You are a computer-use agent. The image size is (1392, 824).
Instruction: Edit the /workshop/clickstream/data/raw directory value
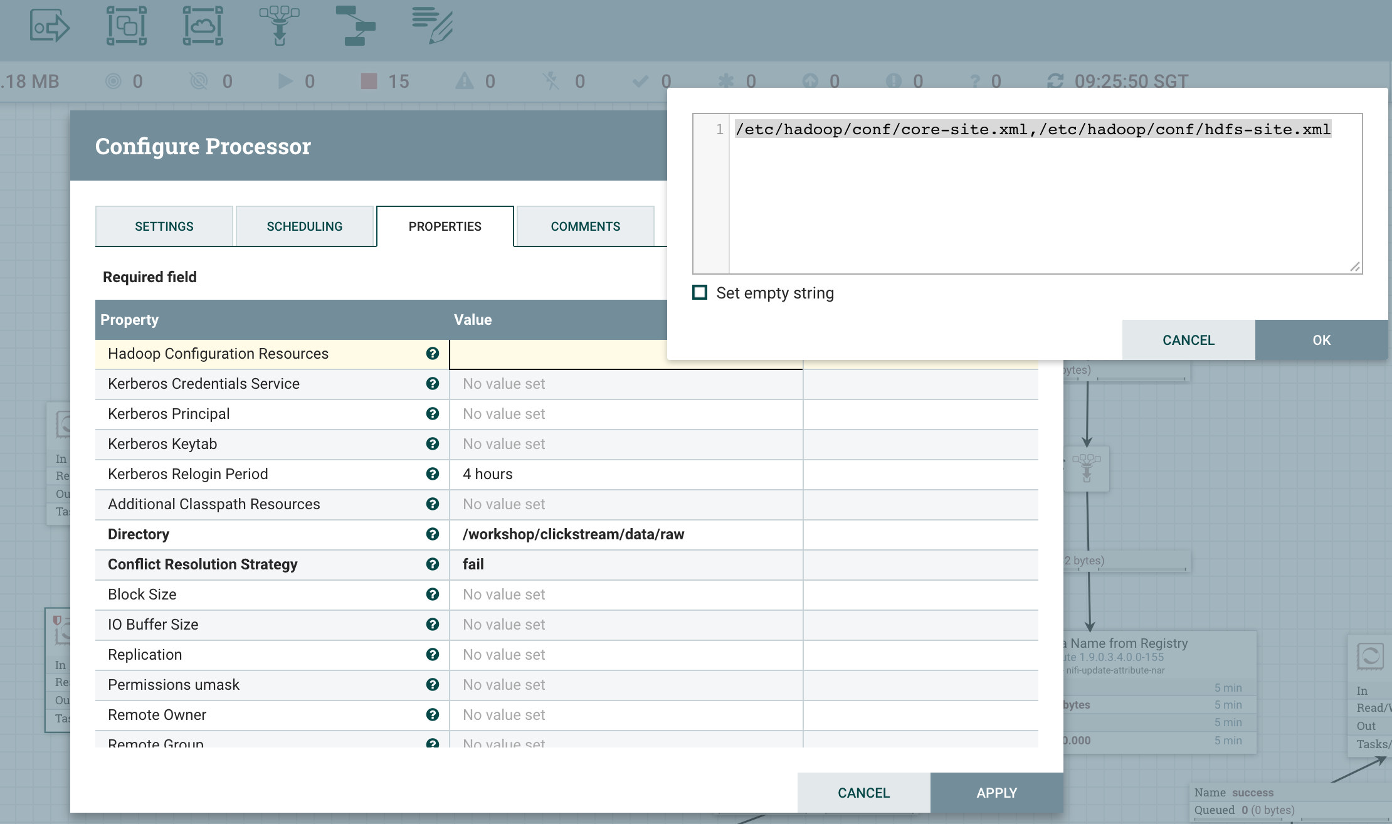(626, 534)
